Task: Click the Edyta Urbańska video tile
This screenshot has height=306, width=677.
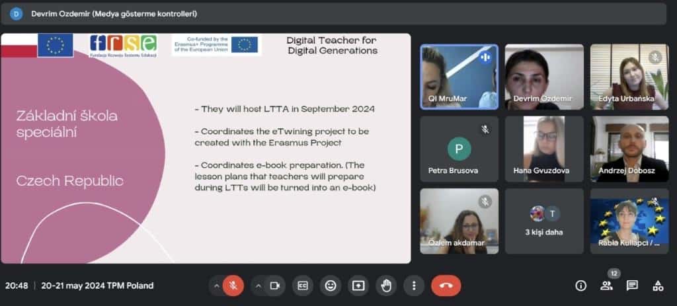Action: [x=629, y=77]
